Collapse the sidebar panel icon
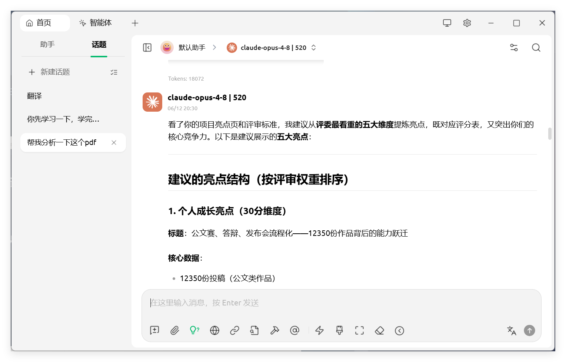Viewport: 566px width, 362px height. point(147,48)
